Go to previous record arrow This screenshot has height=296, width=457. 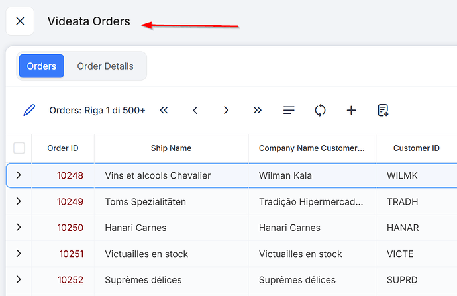click(195, 110)
